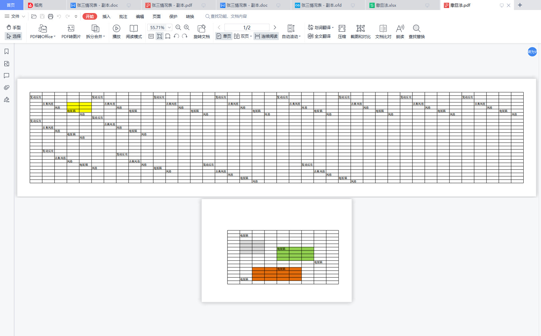Image resolution: width=541 pixels, height=336 pixels.
Task: Open 截图和对比 screenshot compare tool
Action: coord(361,32)
